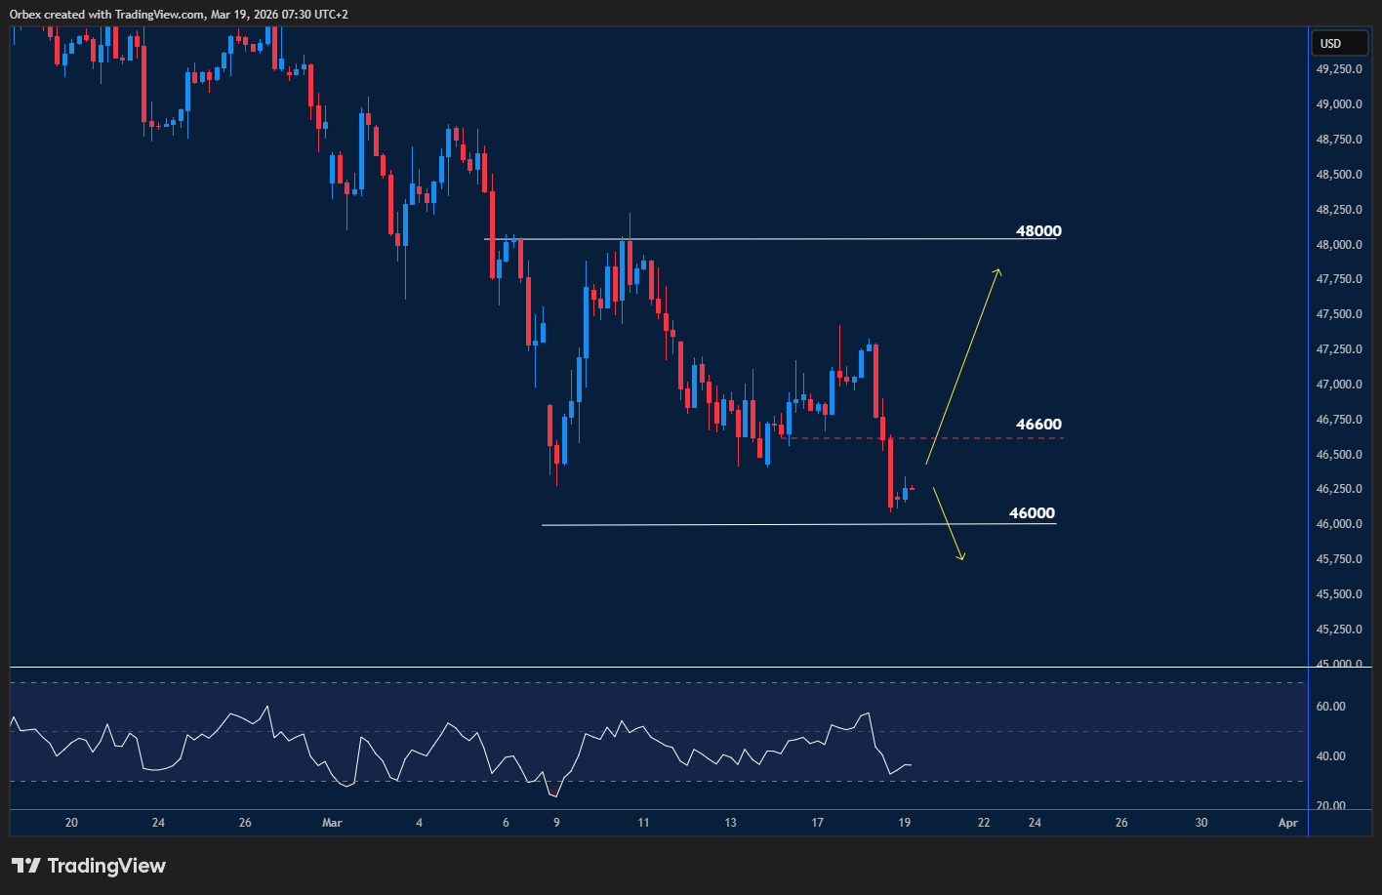Click the upward yellow projection arrow
This screenshot has width=1382, height=895.
point(962,365)
